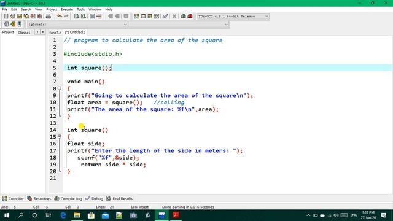Open File Explorer from the taskbar
393x221 pixels.
77,215
